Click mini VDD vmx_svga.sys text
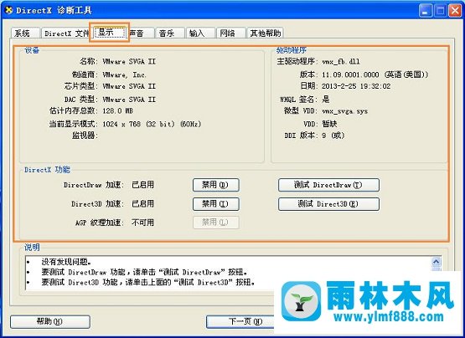 point(344,111)
